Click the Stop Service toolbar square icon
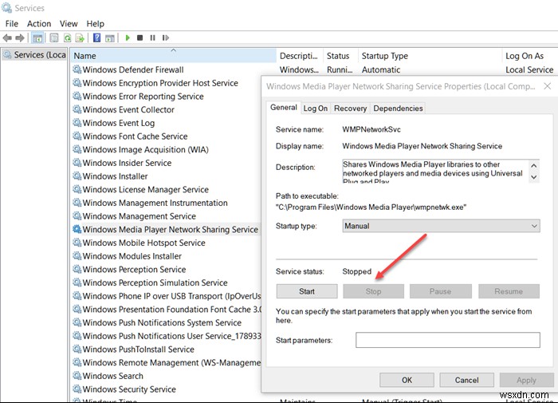The image size is (558, 403). point(139,38)
